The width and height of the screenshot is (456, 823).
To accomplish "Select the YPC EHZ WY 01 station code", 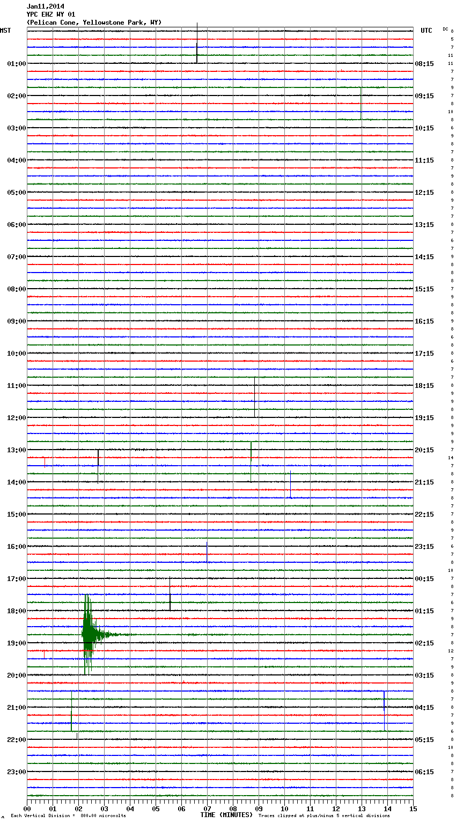I will (x=50, y=14).
